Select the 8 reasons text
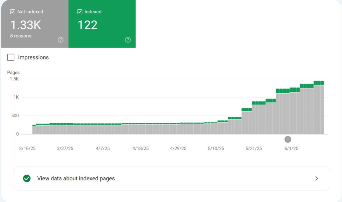The image size is (342, 202). coord(20,36)
